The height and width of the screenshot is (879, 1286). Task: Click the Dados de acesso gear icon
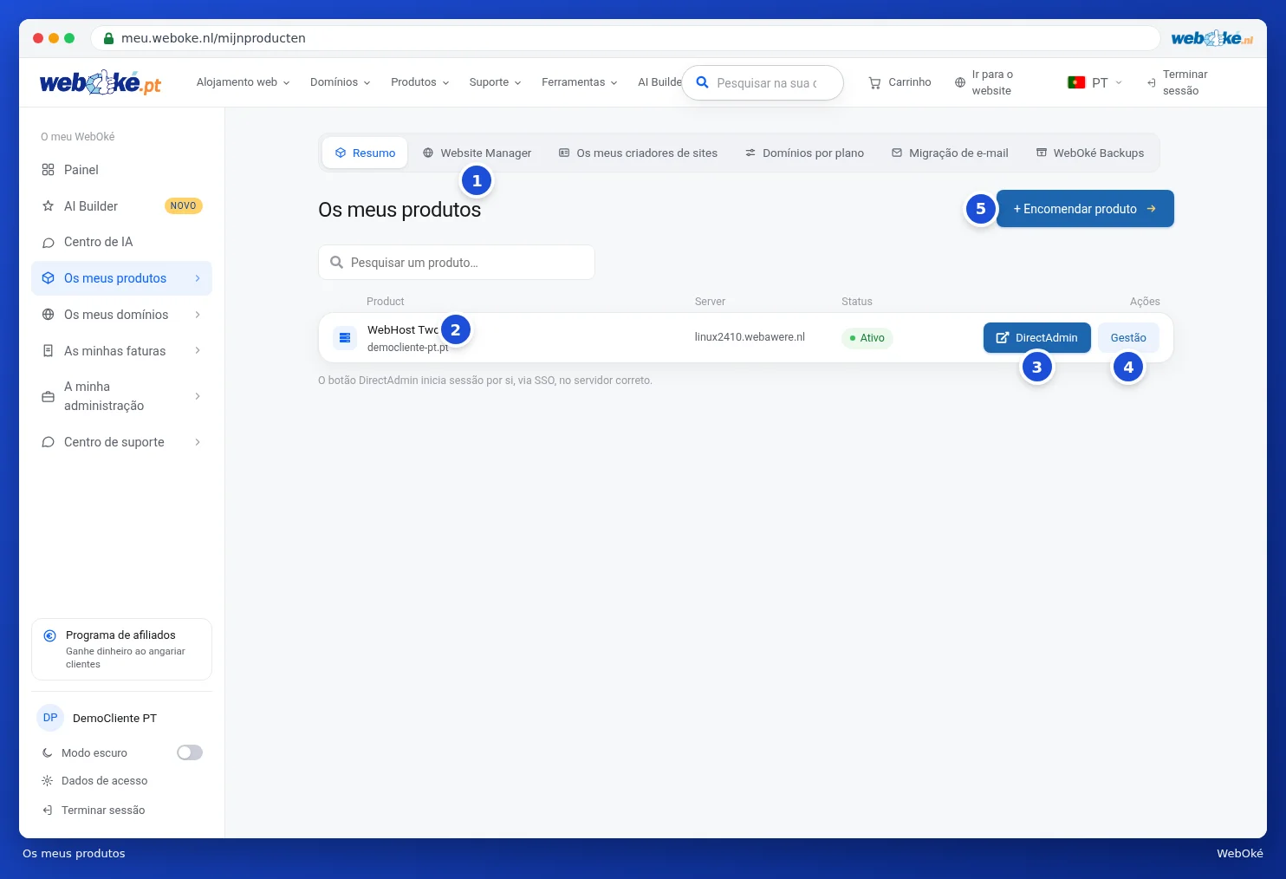(47, 781)
